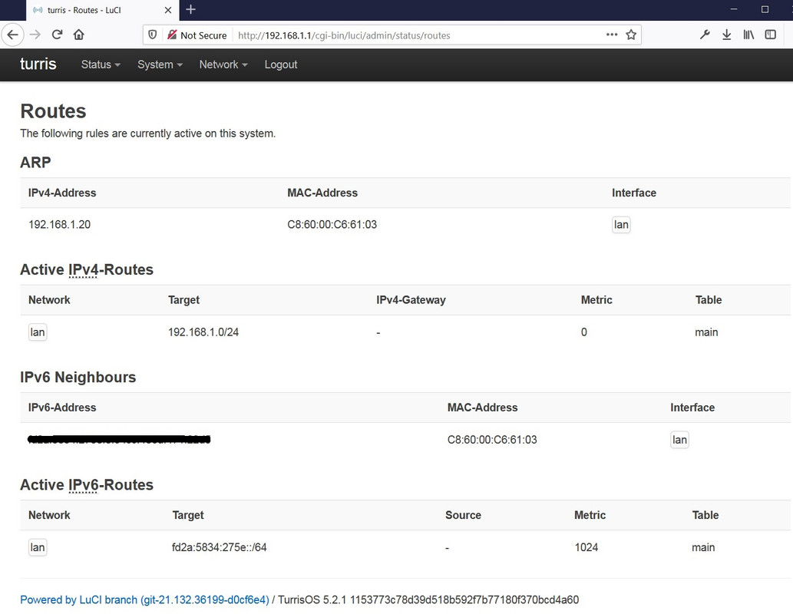Open the downloads arrow icon
793x614 pixels.
pyautogui.click(x=727, y=35)
